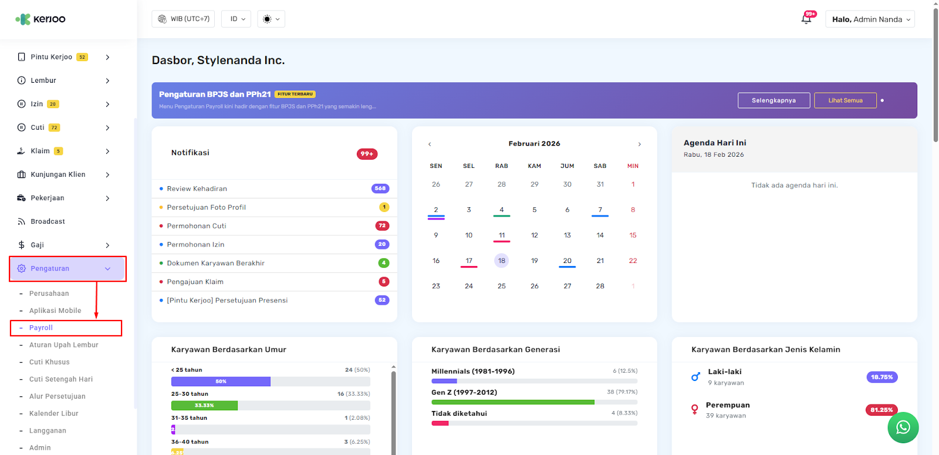Click the Kerjoo logo
Image resolution: width=939 pixels, height=455 pixels.
(x=40, y=19)
